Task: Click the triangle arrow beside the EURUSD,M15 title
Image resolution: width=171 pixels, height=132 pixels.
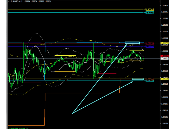Action: [9, 2]
